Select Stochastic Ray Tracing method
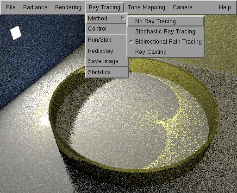Screen dimensions: 237x193 point(166,32)
